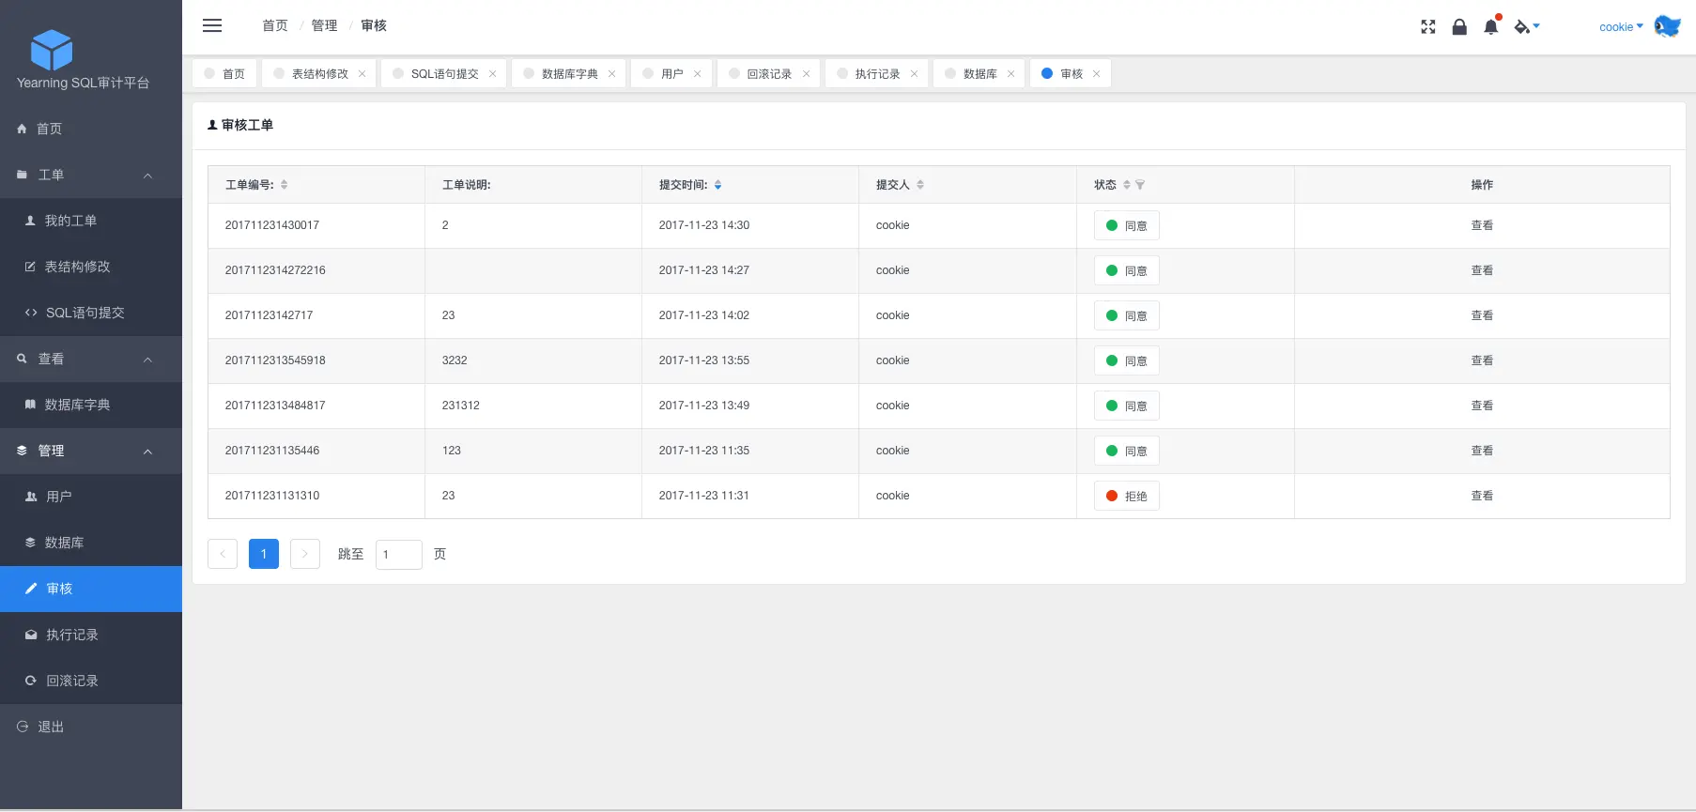Screen dimensions: 1696x812
Task: Switch to the 首页 page tab
Action: tap(225, 74)
